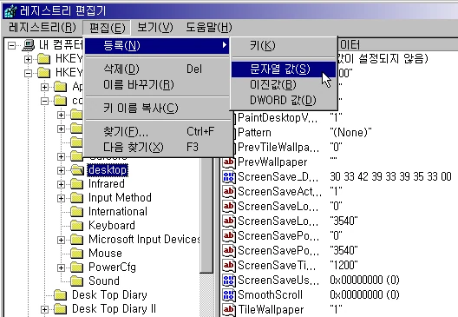Select 키(K) in the submenu

click(x=284, y=46)
